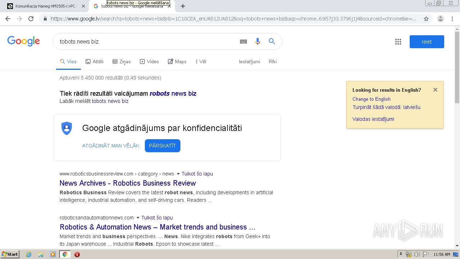Open Chrome three-dot menu
460x259 pixels.
pyautogui.click(x=452, y=19)
